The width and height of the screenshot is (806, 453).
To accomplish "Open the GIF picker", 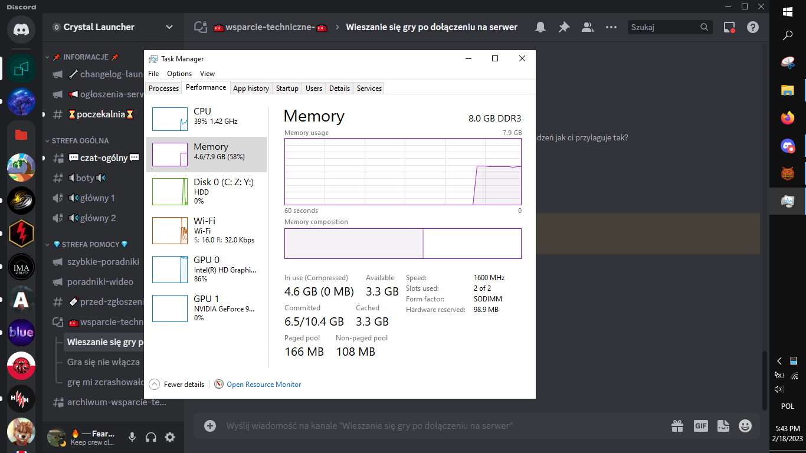I will tap(700, 425).
